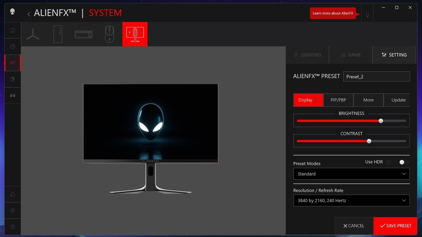Go back using the arrow beside ALIENFX

pos(28,14)
